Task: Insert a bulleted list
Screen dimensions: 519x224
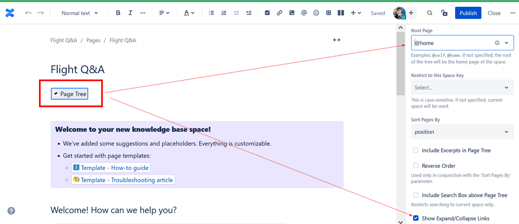Action: 211,13
